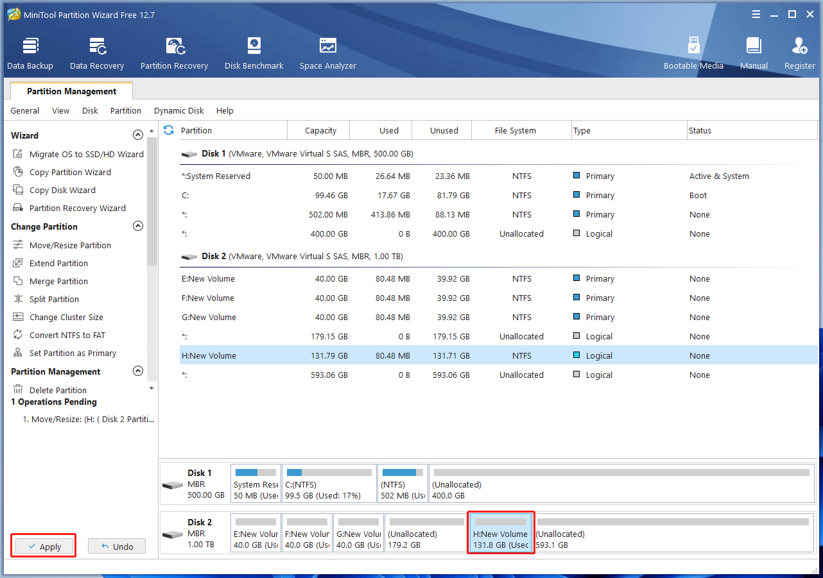
Task: Open the Partition Recovery tool
Action: (174, 54)
